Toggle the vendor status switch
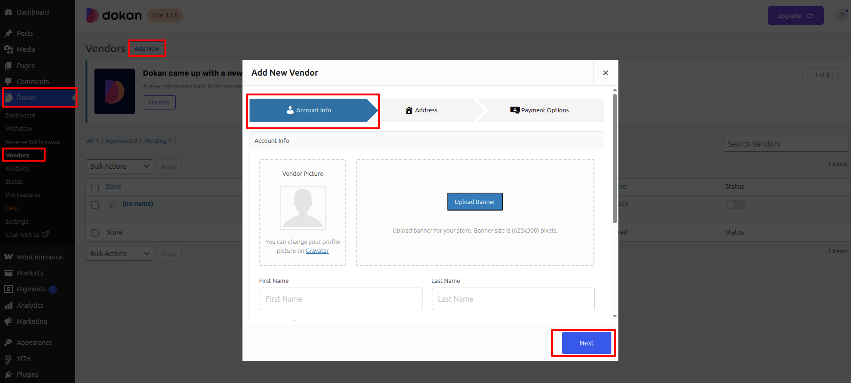Viewport: 851px width, 383px height. pyautogui.click(x=735, y=204)
